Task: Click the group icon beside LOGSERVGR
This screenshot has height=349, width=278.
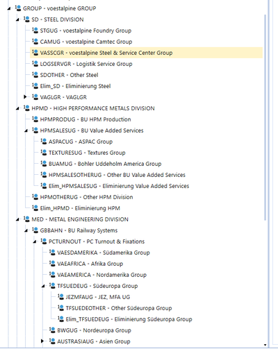Action: click(35, 64)
